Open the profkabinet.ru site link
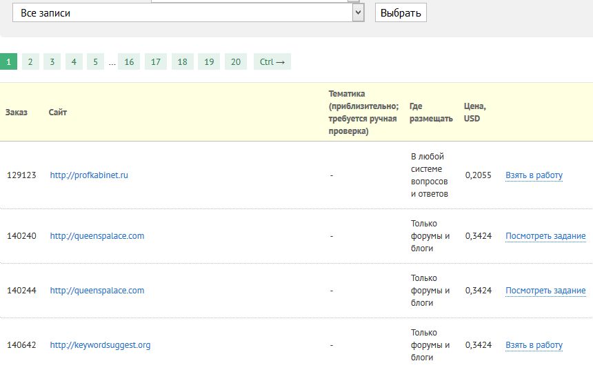The width and height of the screenshot is (593, 370). click(x=89, y=175)
